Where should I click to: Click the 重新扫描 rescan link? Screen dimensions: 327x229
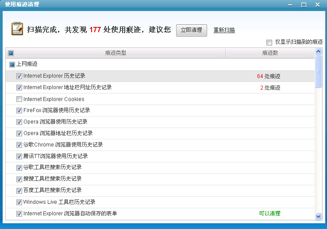tap(224, 30)
